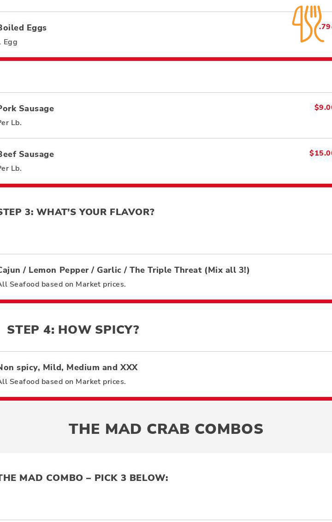Image resolution: width=332 pixels, height=522 pixels.
Task: Click the red divider above the Mad Crab Combos banner
Action: (166, 399)
